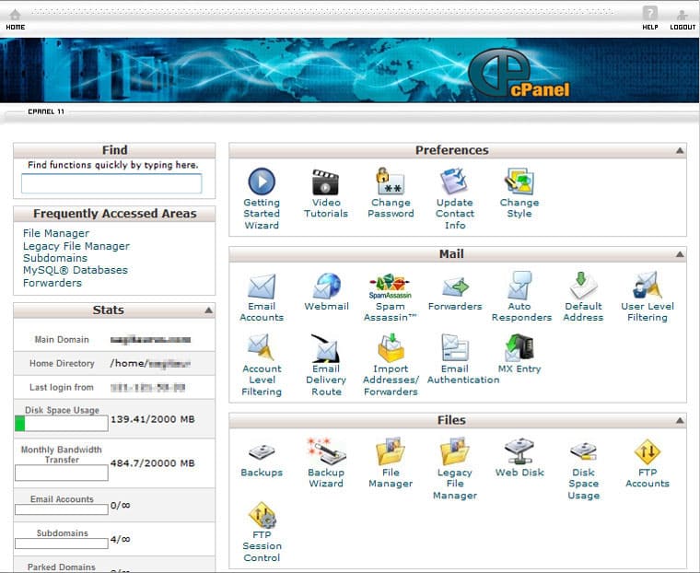This screenshot has width=700, height=573.
Task: Open the Email Delivery Route icon
Action: coord(325,348)
